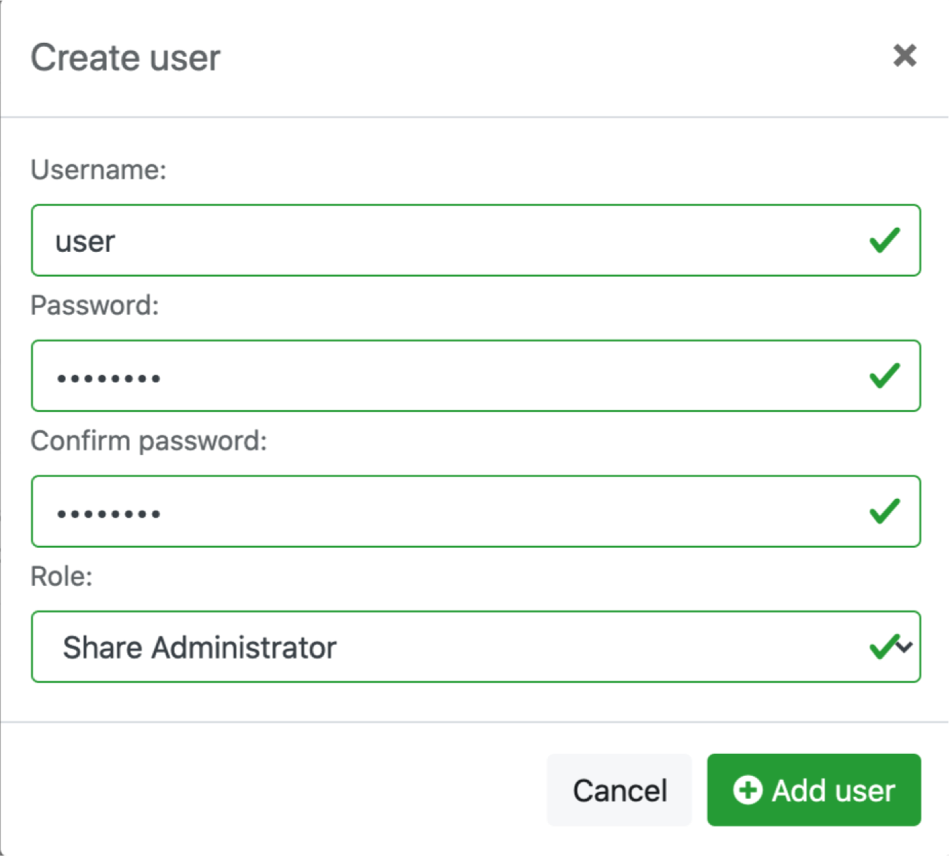Screen dimensions: 949x856
Task: Expand the Role dropdown chevron arrow
Action: (x=905, y=647)
